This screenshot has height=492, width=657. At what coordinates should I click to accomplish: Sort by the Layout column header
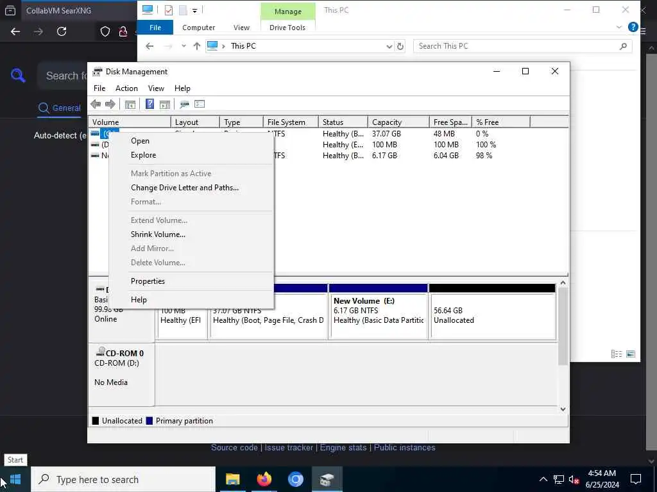pyautogui.click(x=195, y=122)
